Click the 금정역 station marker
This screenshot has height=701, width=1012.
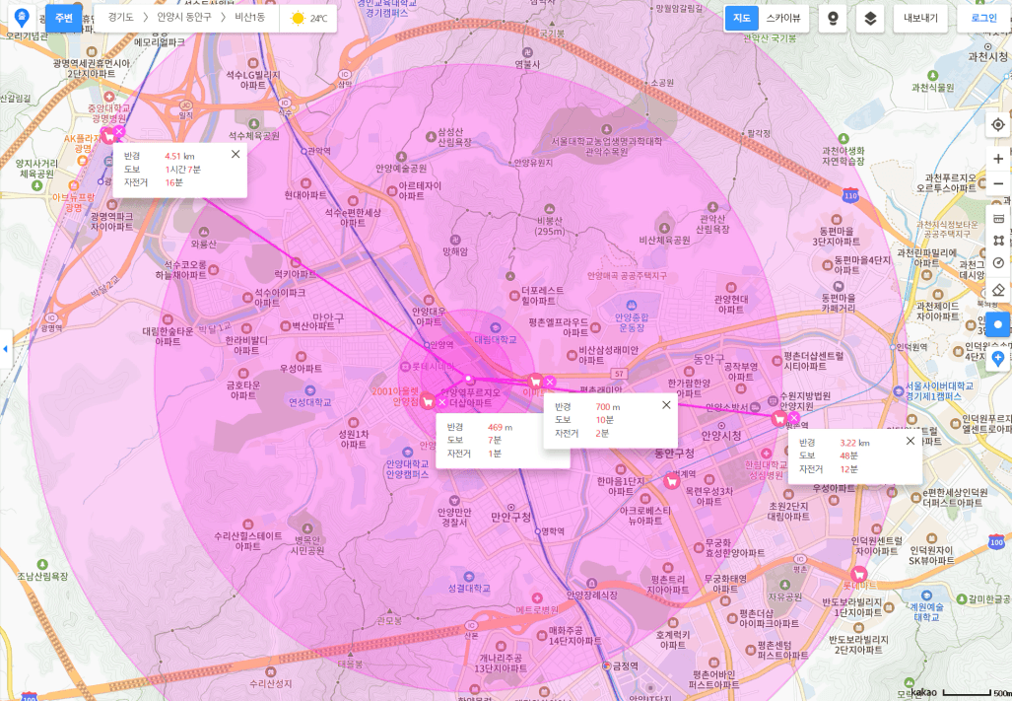coord(607,666)
